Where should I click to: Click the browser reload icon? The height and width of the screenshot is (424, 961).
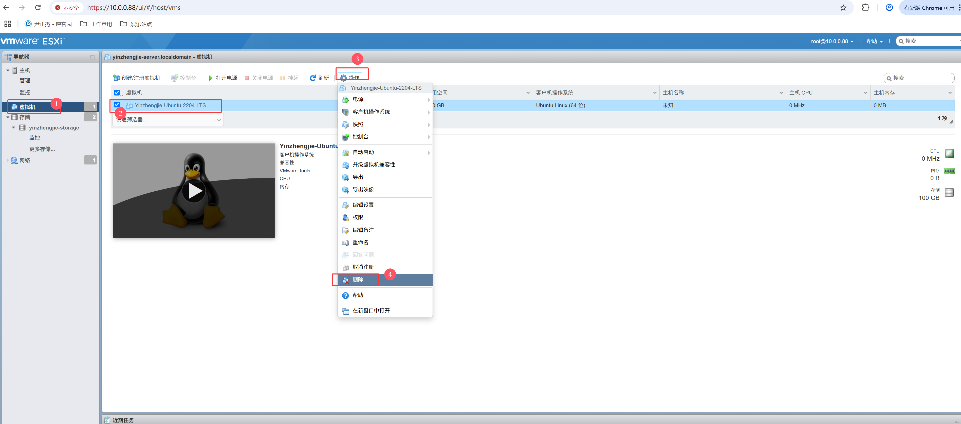coord(38,7)
